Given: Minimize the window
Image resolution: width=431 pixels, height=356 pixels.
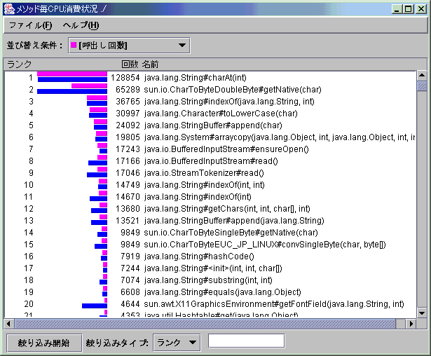Looking at the screenshot, I should tap(397, 9).
